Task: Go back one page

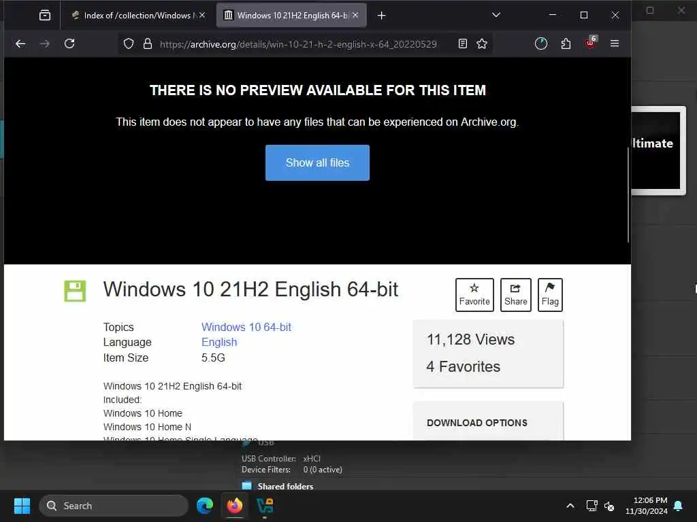Action: pyautogui.click(x=20, y=43)
